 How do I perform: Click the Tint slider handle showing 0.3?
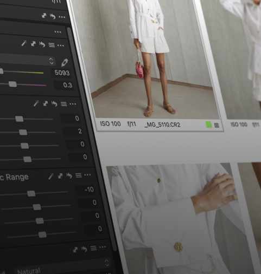(12, 84)
